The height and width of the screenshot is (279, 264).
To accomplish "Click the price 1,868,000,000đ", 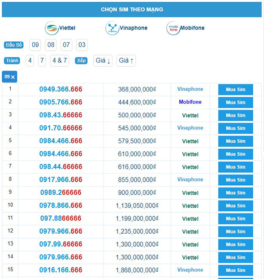I will (137, 270).
